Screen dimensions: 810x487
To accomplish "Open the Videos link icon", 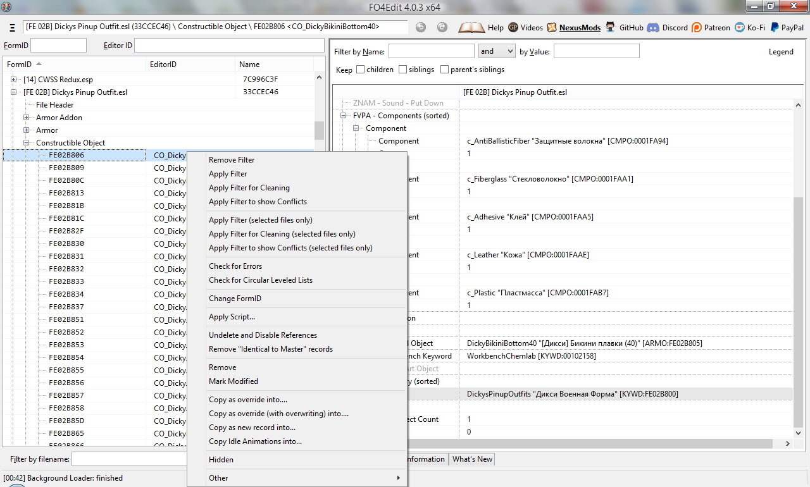I will (513, 28).
